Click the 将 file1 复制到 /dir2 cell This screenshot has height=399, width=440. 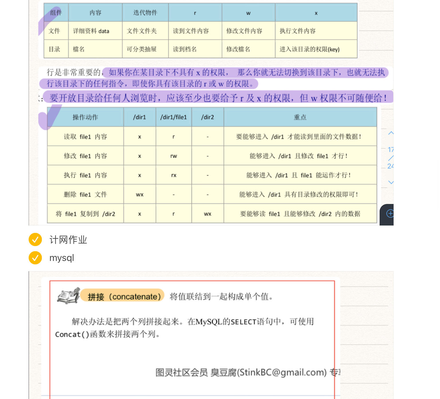pyautogui.click(x=85, y=214)
